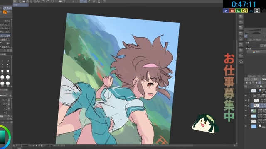Open the blending mode dropdown in the layer panel
Viewport: 266px width, 149px height.
(x=257, y=79)
